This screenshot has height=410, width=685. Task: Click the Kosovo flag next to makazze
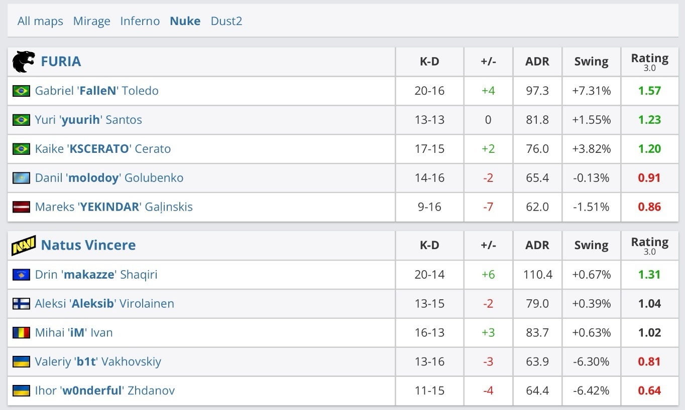click(21, 275)
